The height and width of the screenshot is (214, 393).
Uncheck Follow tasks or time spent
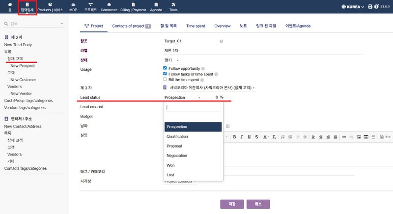click(165, 74)
